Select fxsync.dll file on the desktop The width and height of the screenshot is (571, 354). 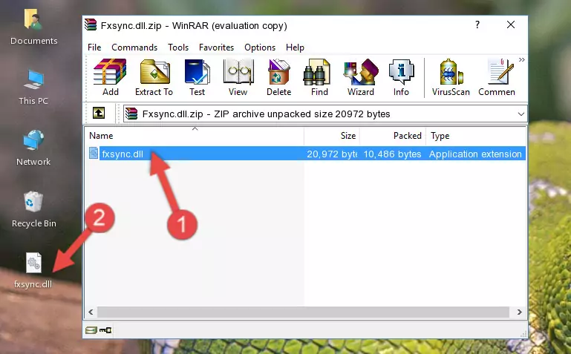point(33,271)
